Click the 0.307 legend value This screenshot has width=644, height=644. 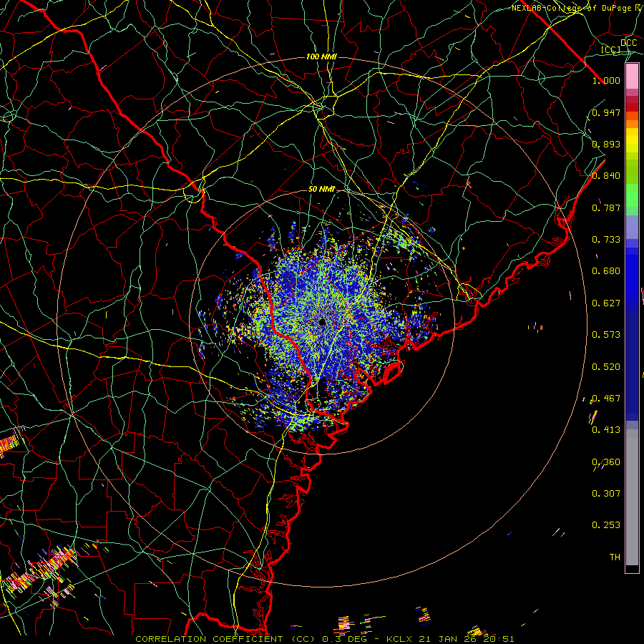coord(606,494)
